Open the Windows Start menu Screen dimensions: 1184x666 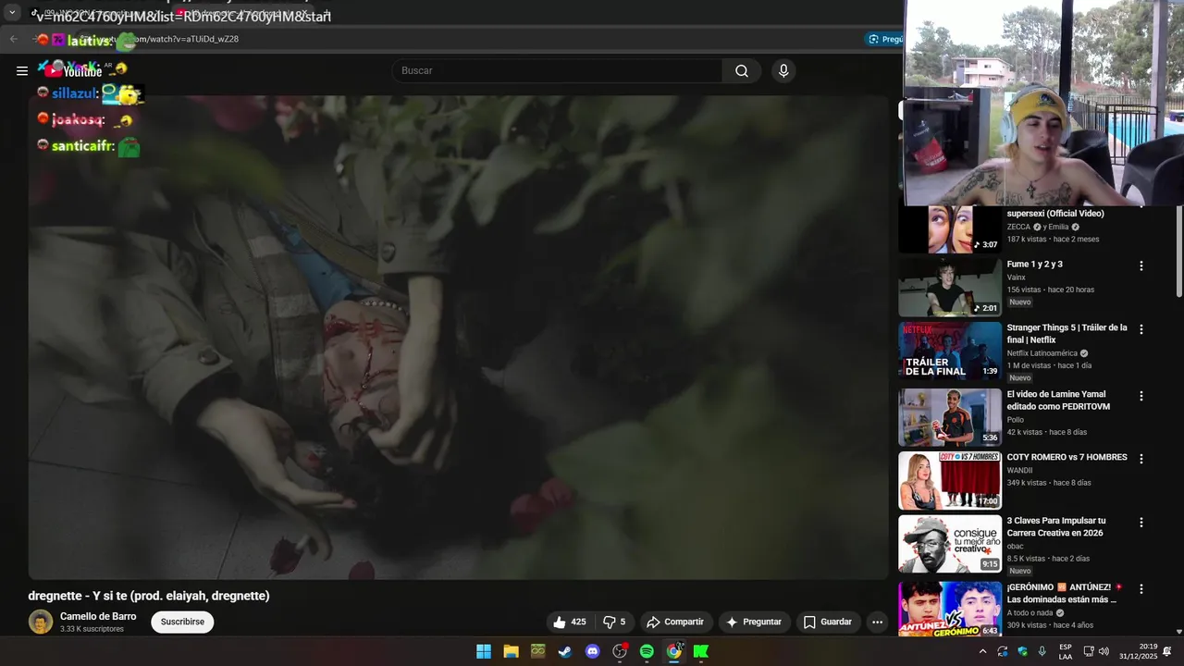point(484,651)
